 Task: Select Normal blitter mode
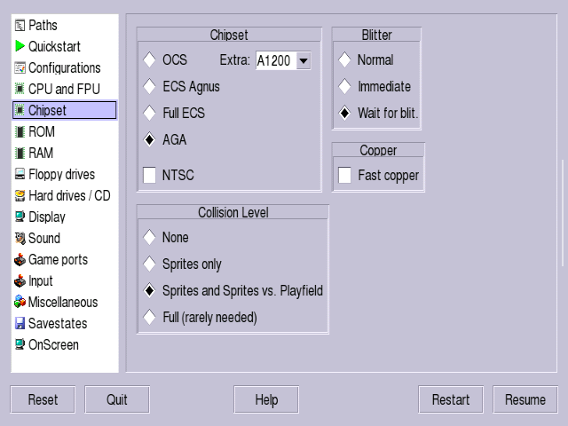coord(344,59)
